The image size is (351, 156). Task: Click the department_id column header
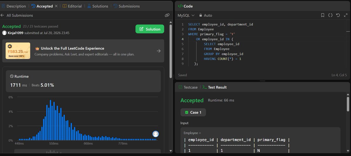235,140
